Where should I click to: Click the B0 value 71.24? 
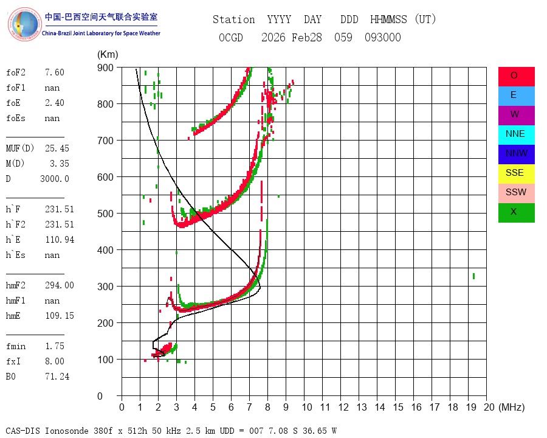[57, 377]
